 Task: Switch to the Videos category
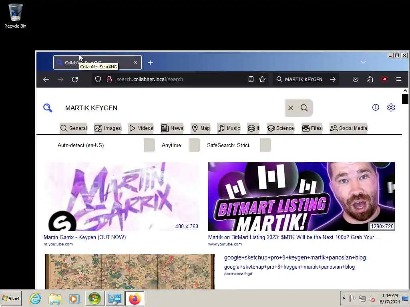pyautogui.click(x=141, y=128)
